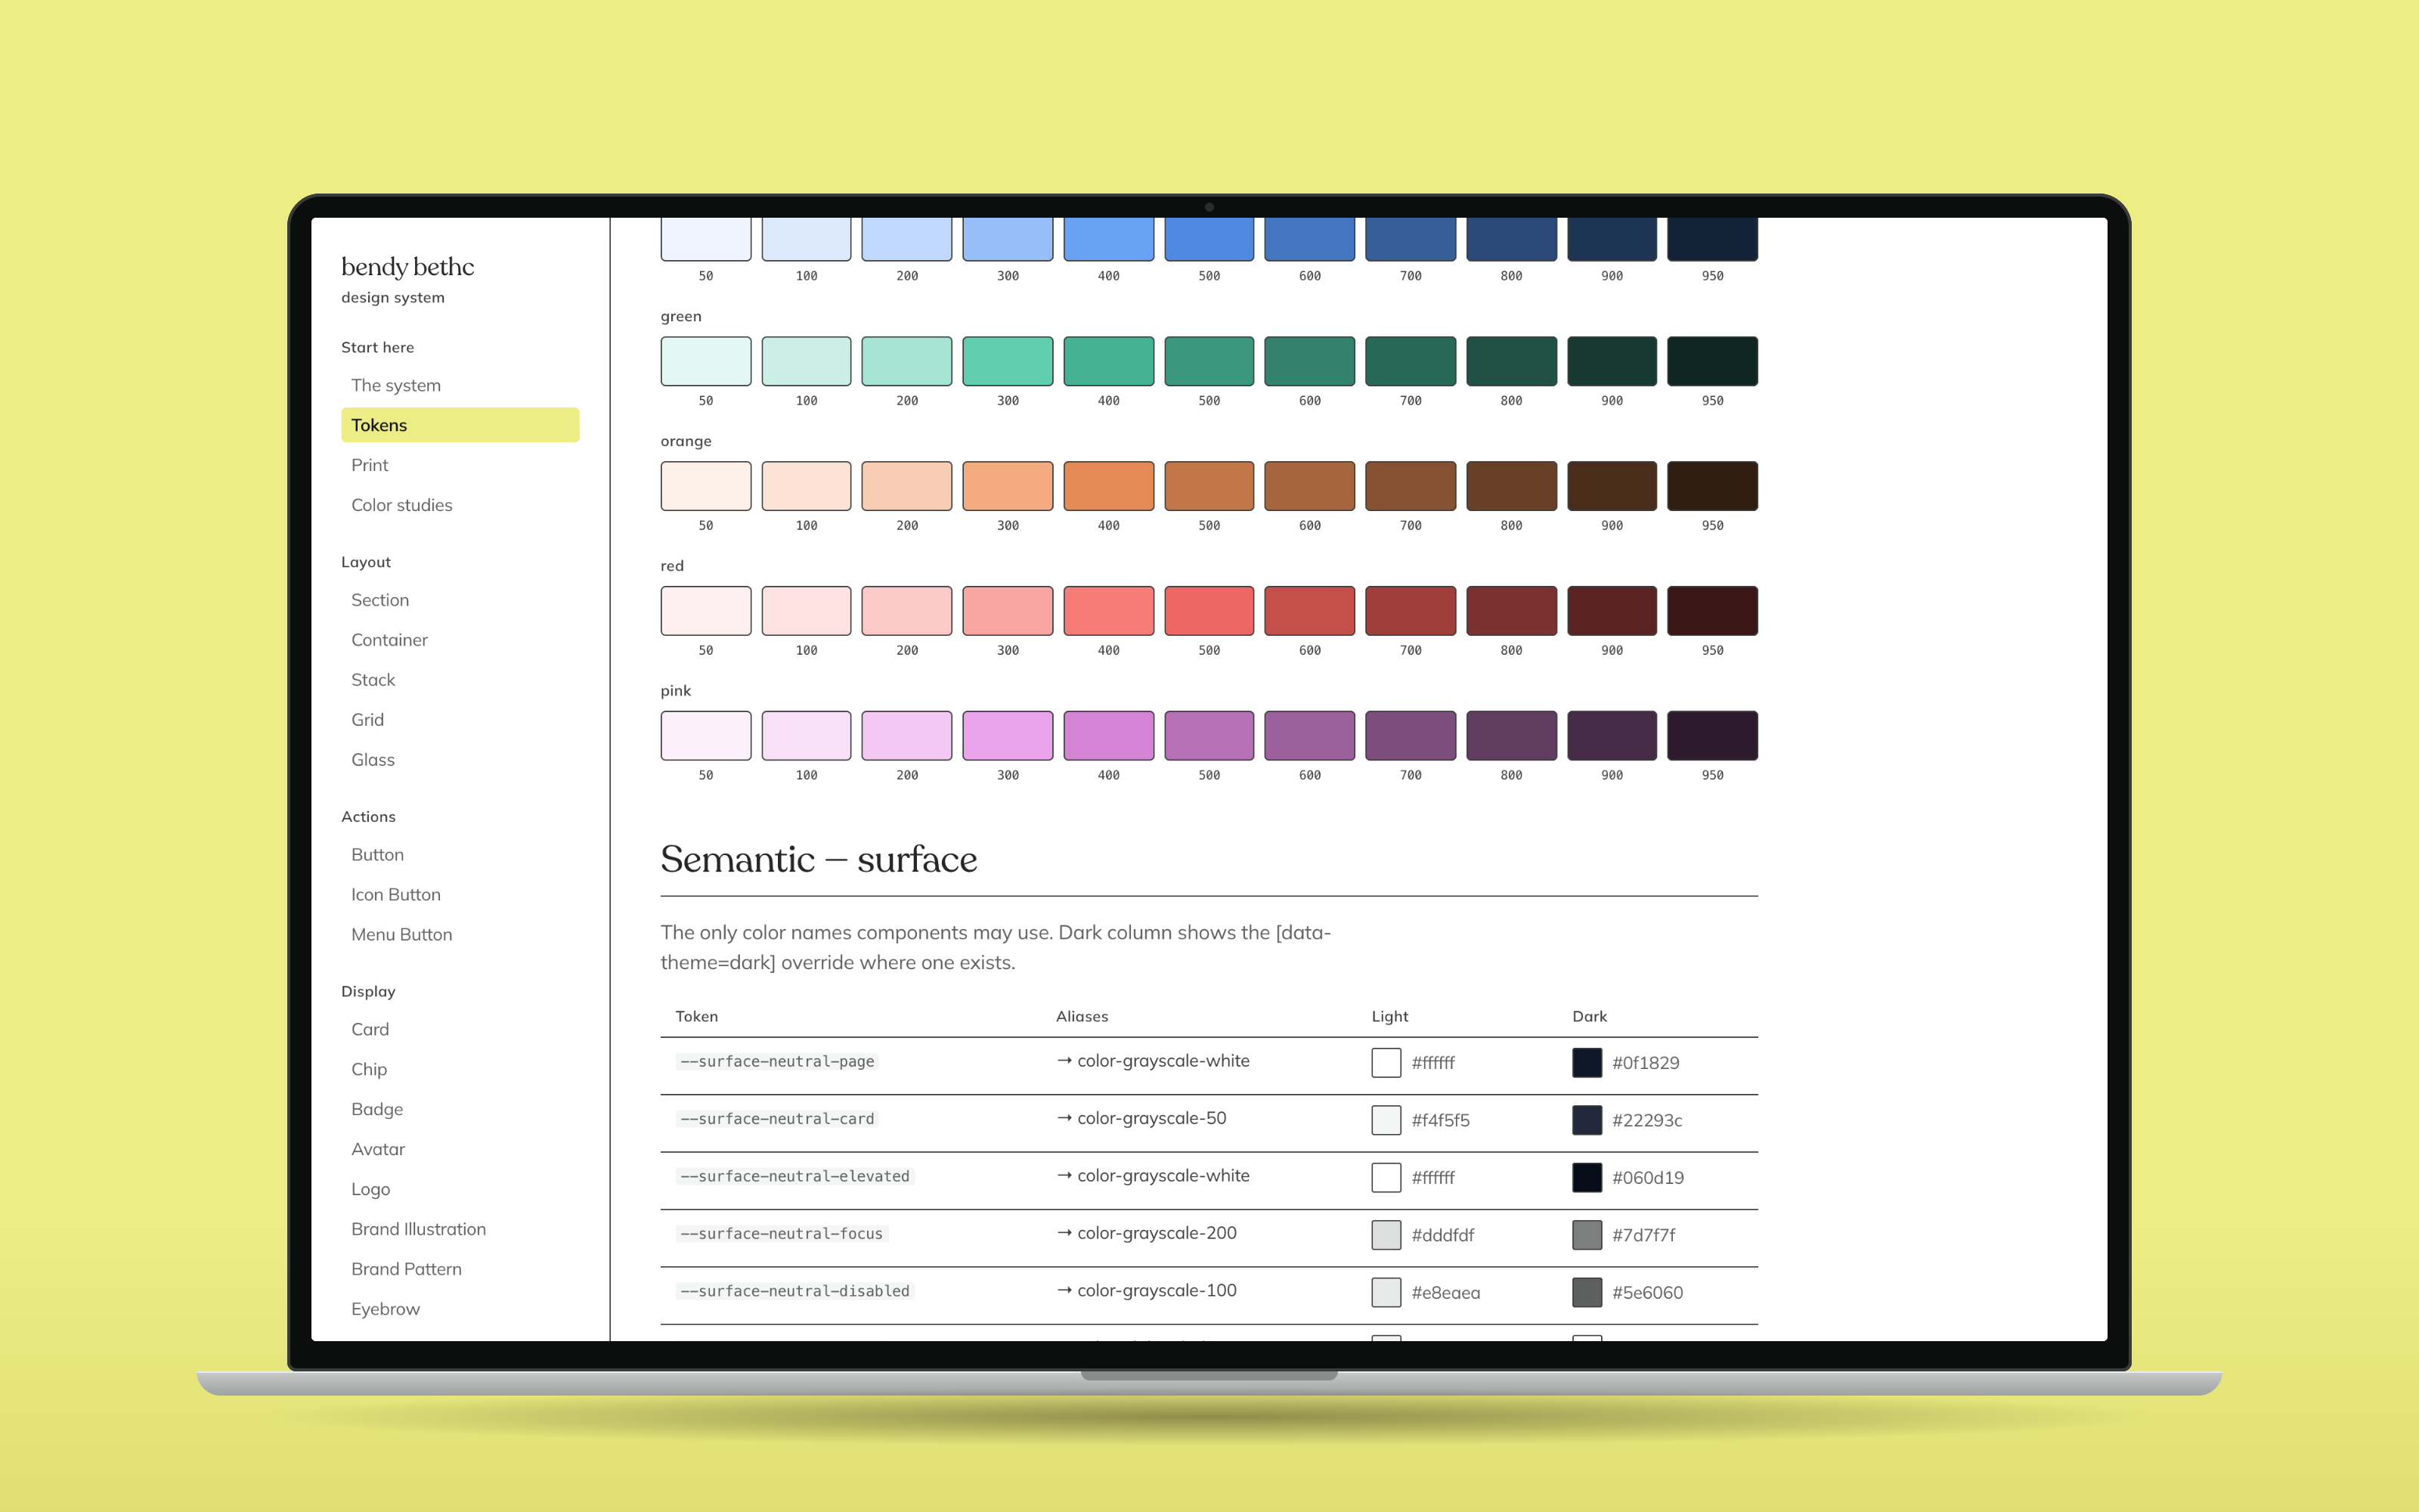Open the Icon Button page

pyautogui.click(x=396, y=895)
